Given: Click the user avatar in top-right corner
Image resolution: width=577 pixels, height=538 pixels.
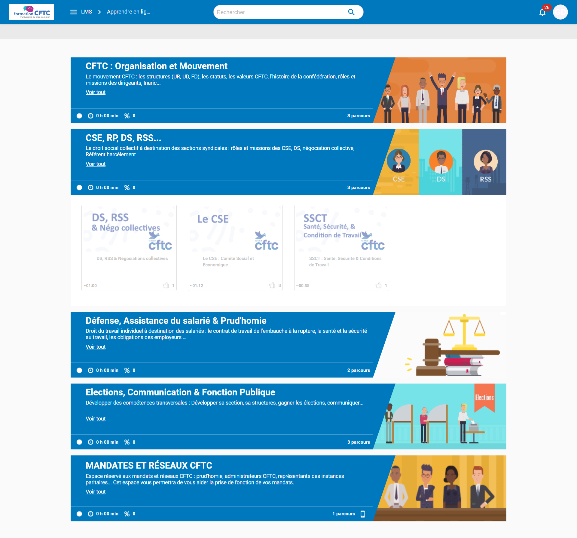Looking at the screenshot, I should tap(560, 12).
